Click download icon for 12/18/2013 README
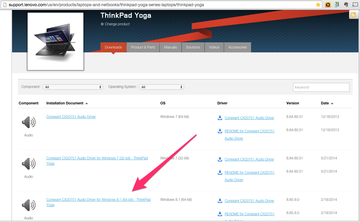The image size is (360, 222). (x=220, y=131)
